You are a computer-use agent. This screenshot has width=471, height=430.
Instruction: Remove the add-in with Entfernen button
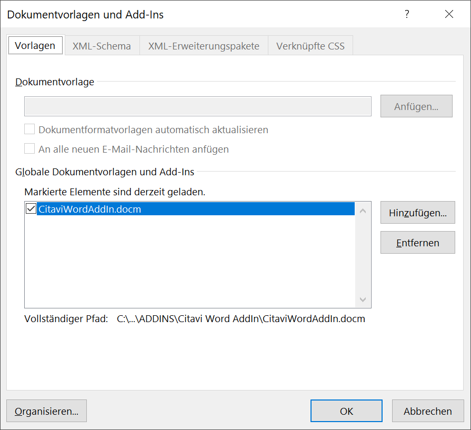point(417,243)
